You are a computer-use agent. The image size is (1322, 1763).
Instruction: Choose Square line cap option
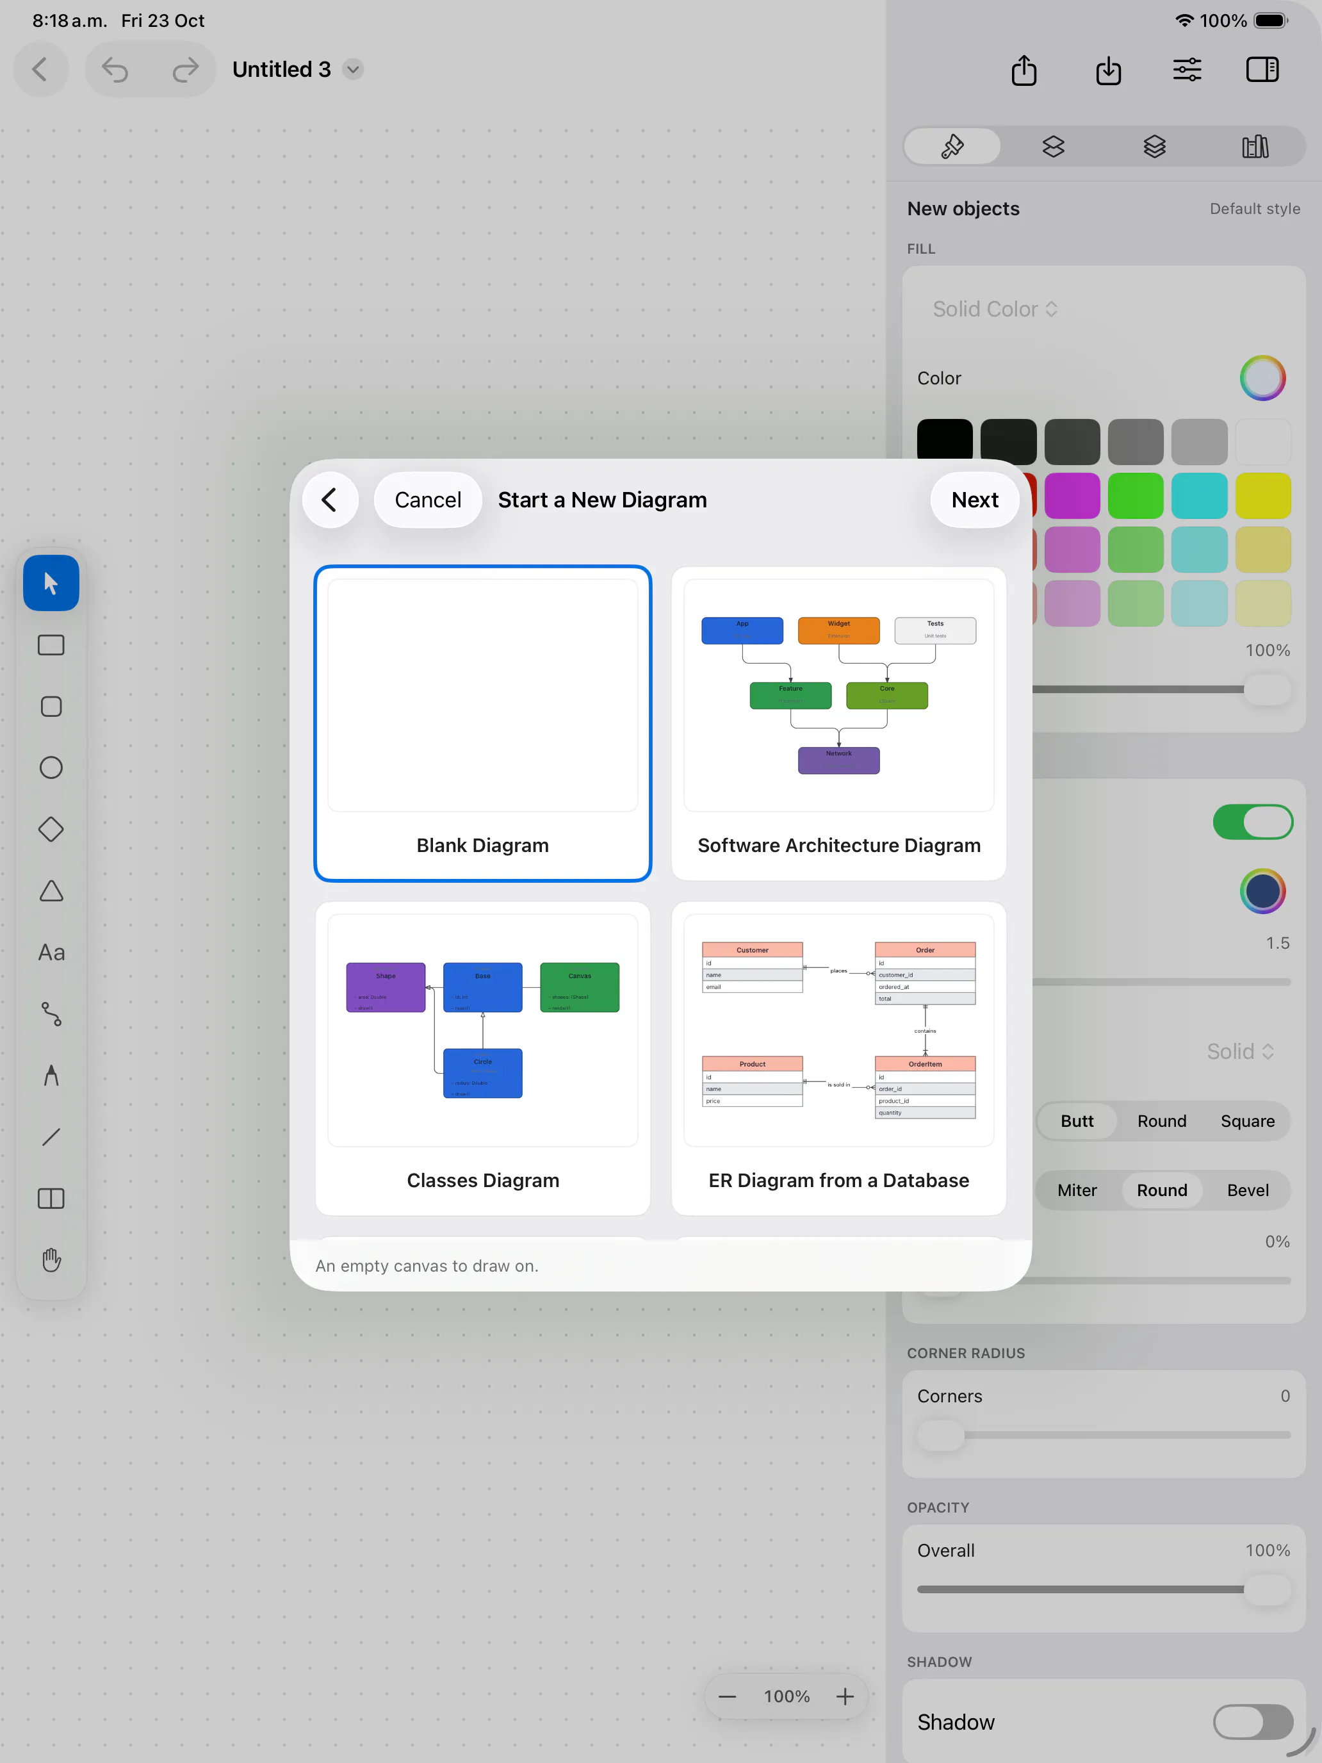(x=1247, y=1120)
